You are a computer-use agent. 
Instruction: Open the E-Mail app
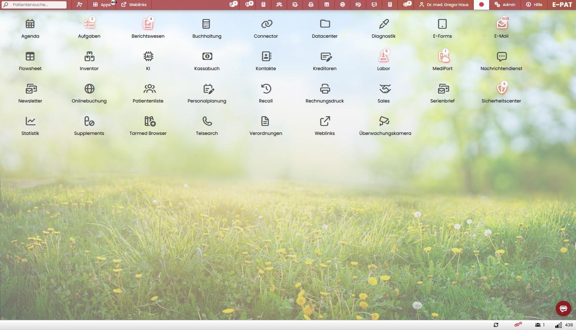501,28
